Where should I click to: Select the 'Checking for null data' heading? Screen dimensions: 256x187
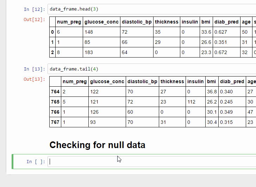coord(97,145)
